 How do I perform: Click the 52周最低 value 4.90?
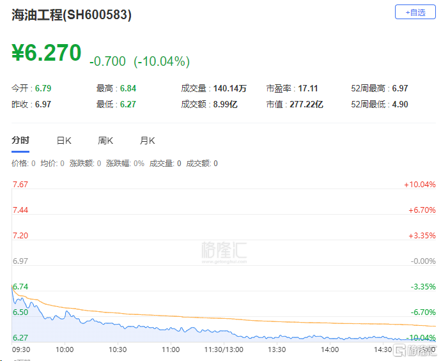(400, 104)
